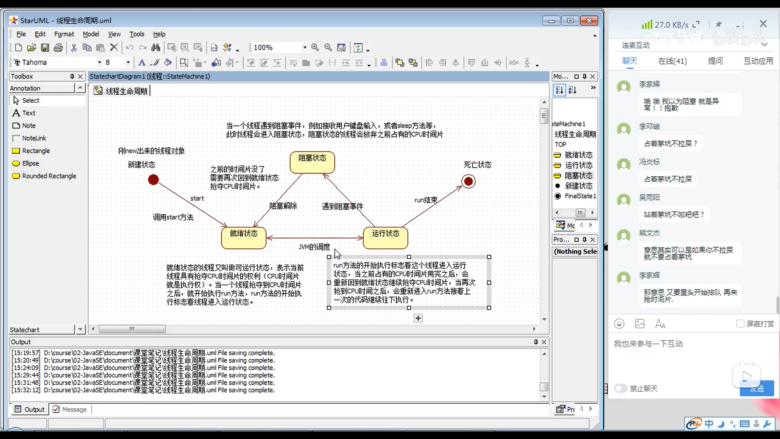Select the Rounded Rectangle tool in Toolbox
This screenshot has height=439, width=780.
point(49,176)
